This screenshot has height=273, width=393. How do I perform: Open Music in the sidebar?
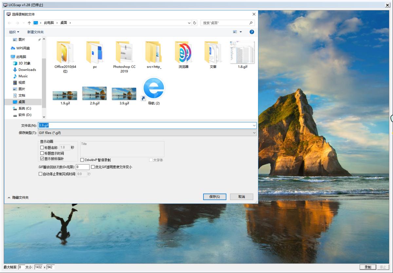tap(23, 76)
